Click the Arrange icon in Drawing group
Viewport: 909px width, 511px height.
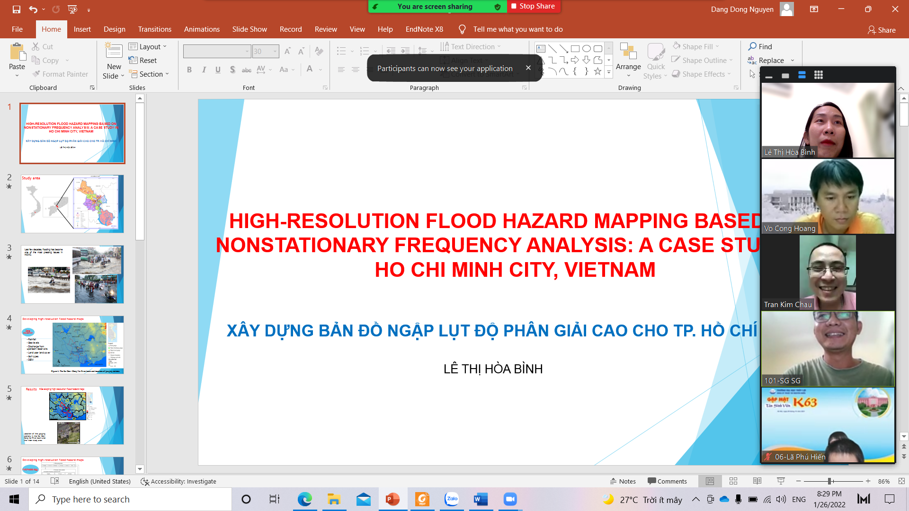[x=628, y=51]
